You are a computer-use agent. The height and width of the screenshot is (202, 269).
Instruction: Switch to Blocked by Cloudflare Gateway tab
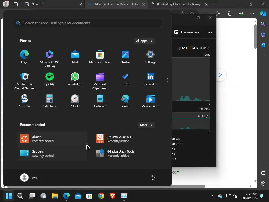(x=178, y=4)
